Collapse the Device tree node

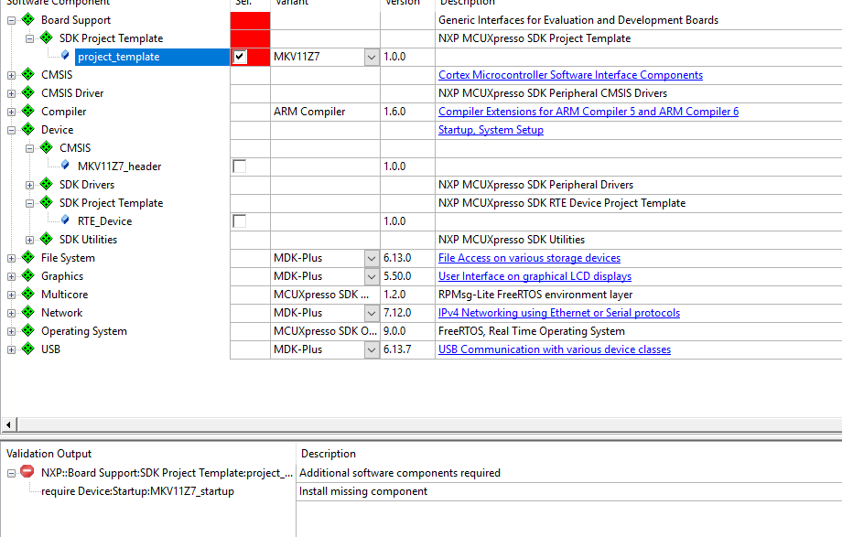click(11, 131)
